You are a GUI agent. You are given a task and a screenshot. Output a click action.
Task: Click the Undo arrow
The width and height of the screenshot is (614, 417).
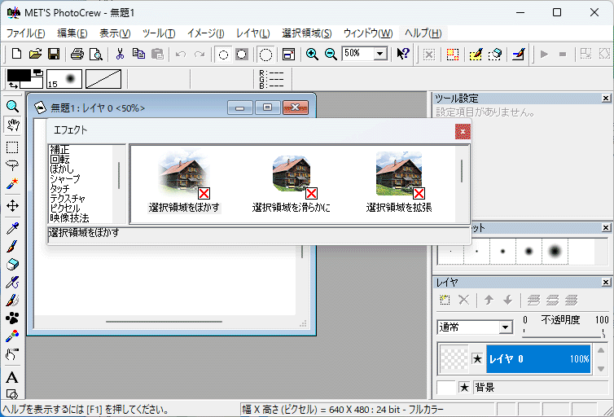coord(181,54)
